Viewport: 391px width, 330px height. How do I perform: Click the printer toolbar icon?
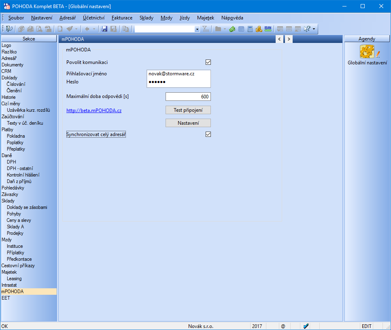click(x=30, y=29)
